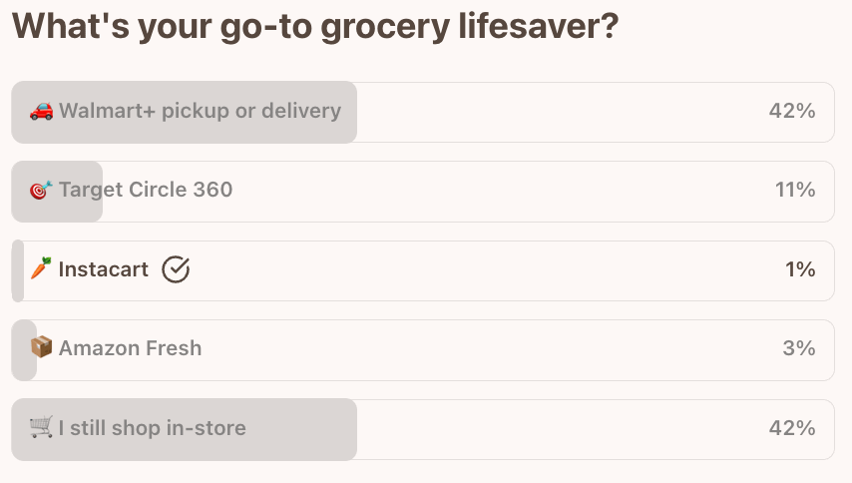Click the shopping cart emoji icon
Image resolution: width=852 pixels, height=483 pixels.
(41, 427)
